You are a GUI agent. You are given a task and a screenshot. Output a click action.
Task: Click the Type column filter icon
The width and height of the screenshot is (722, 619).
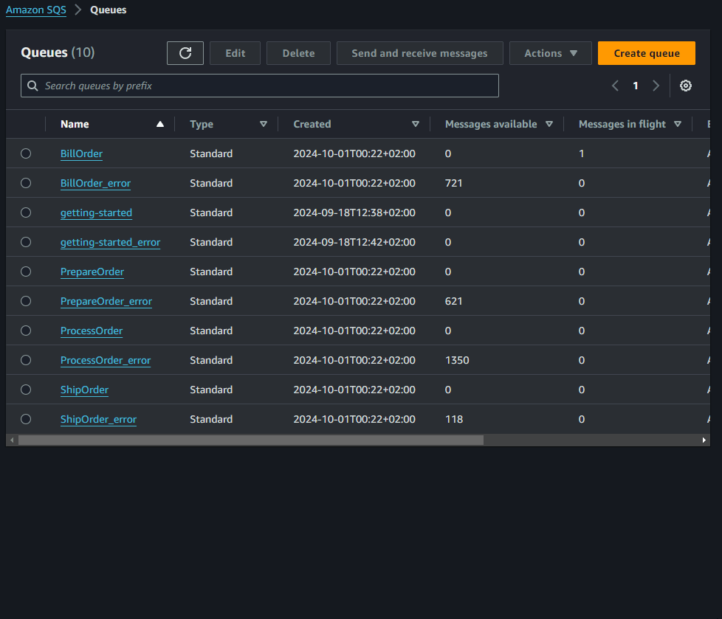[x=264, y=124]
